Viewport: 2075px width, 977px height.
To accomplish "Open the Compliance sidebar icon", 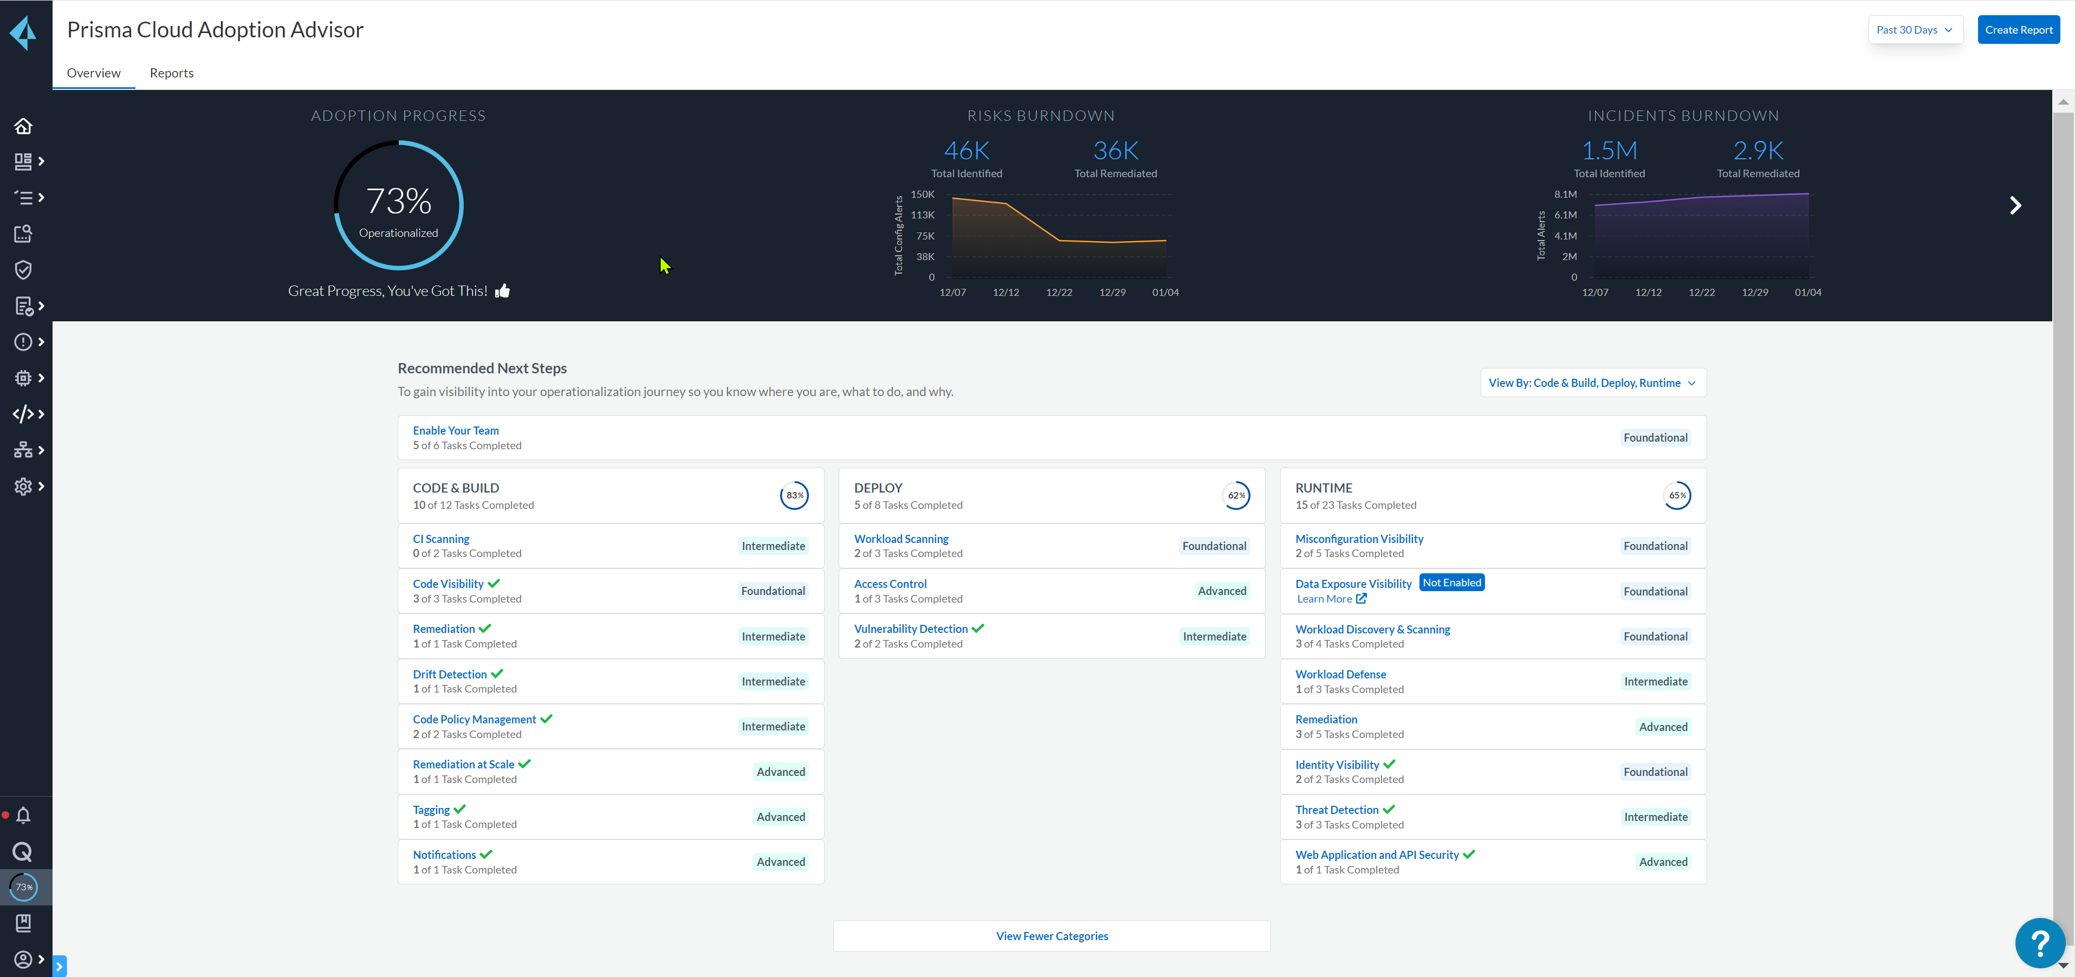I will coord(23,306).
